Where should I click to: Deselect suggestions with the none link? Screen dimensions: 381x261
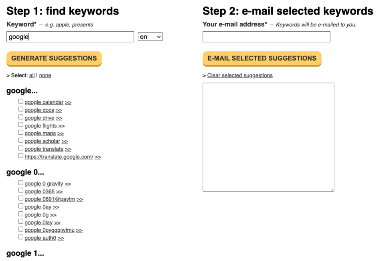pos(45,75)
